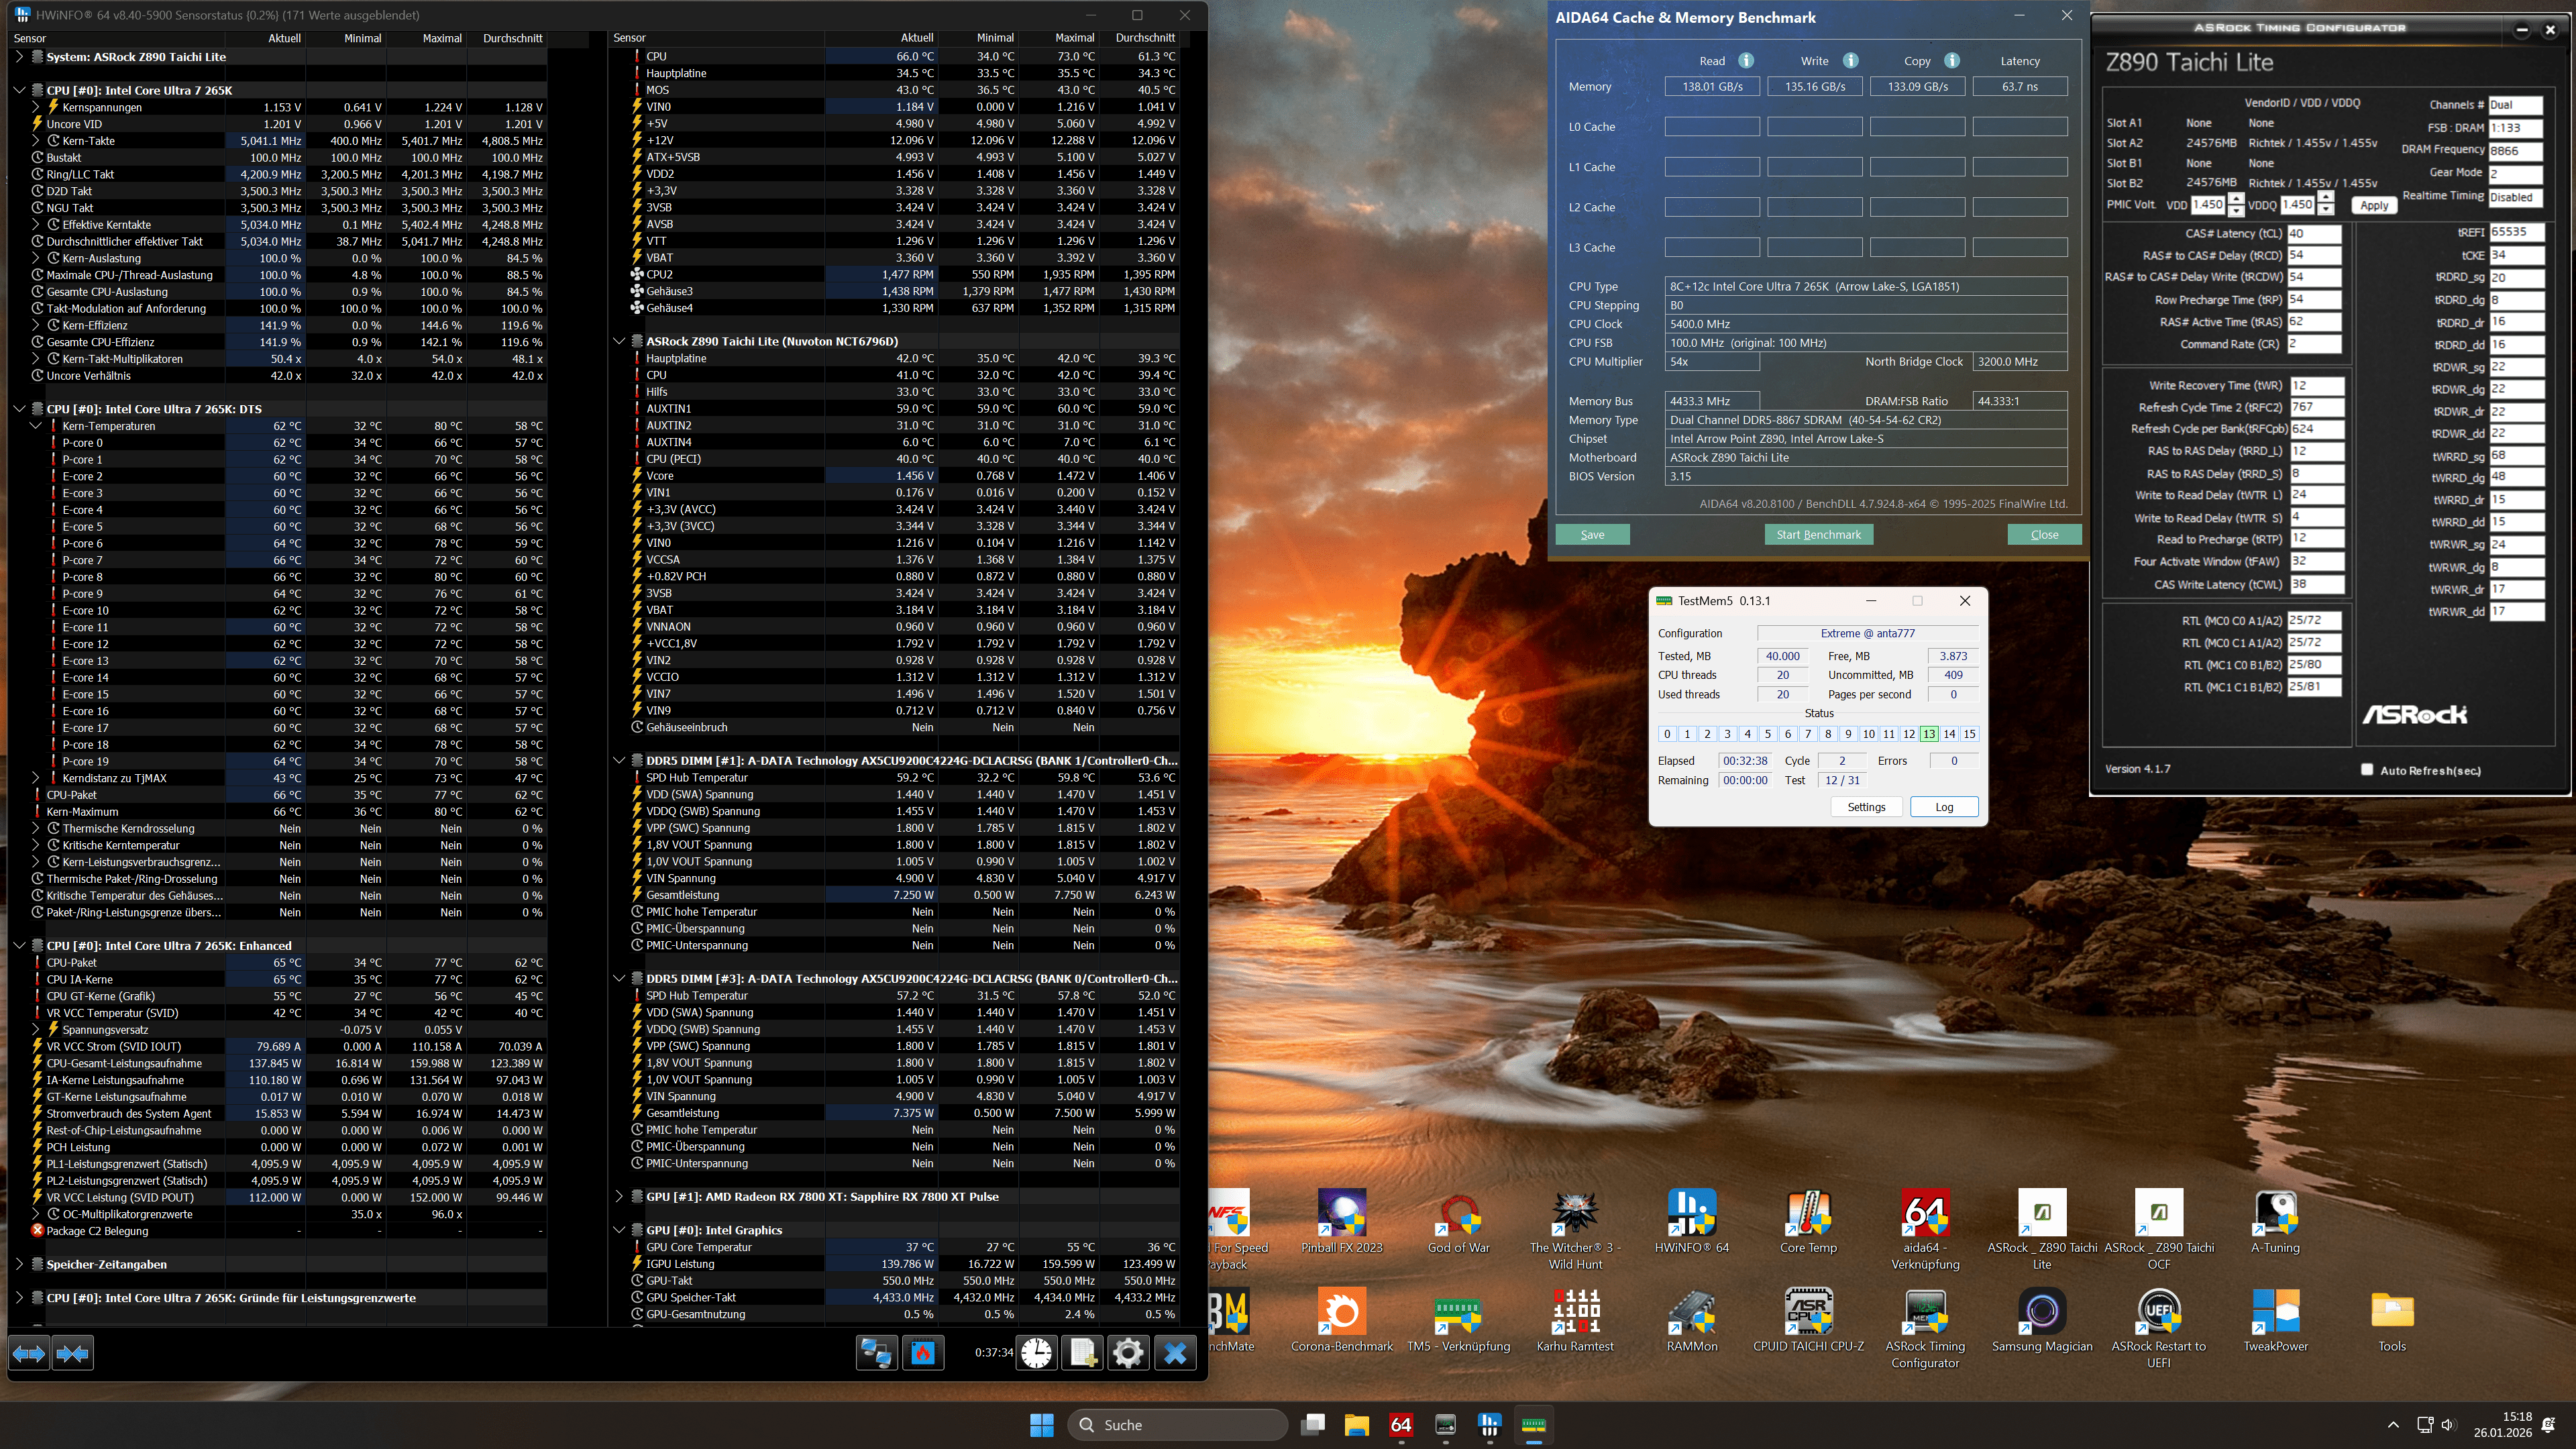Viewport: 2576px width, 1449px height.
Task: Click the Durchschnitt column header in the right sensor pane
Action: 1145,38
